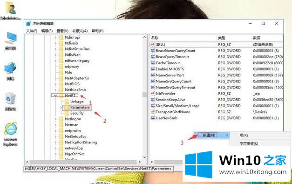Open the Network desktop icon
The width and height of the screenshot is (292, 184).
tap(10, 72)
